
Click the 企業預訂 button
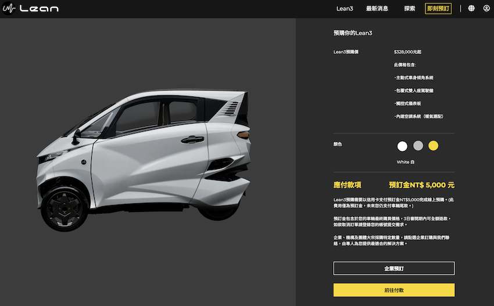coord(393,268)
